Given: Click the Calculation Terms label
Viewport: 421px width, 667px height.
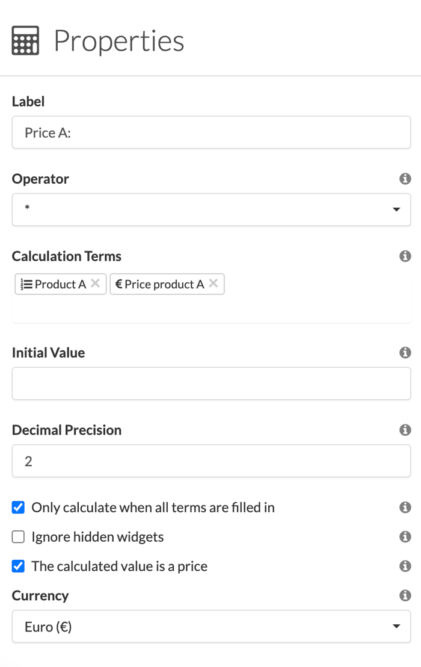Looking at the screenshot, I should click(66, 256).
